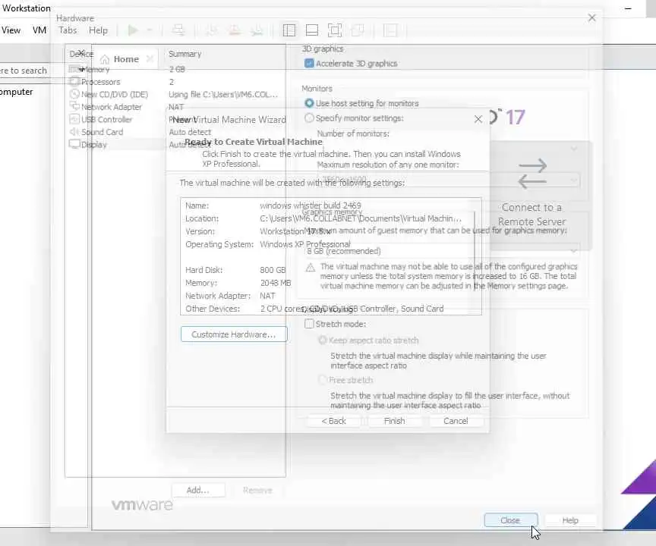This screenshot has width=656, height=546.
Task: Toggle Accelerate 3D graphics checkbox
Action: [x=309, y=63]
